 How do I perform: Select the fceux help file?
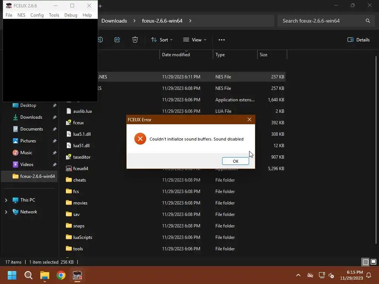[x=78, y=123]
